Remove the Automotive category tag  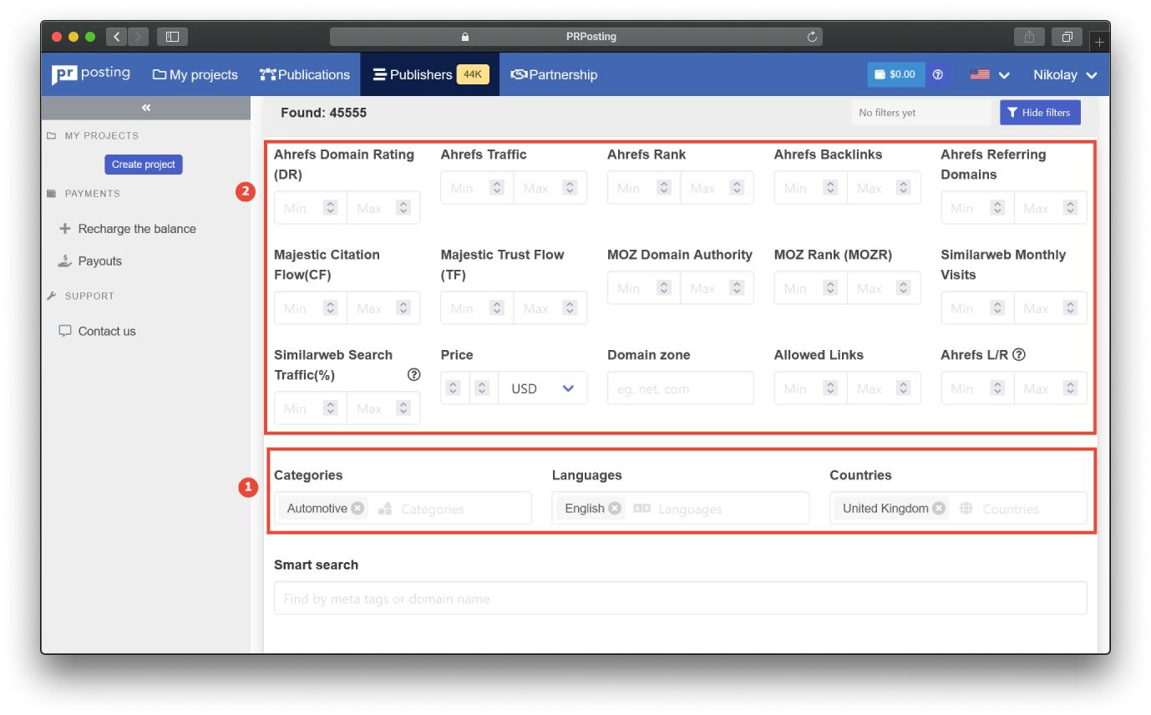pyautogui.click(x=357, y=508)
